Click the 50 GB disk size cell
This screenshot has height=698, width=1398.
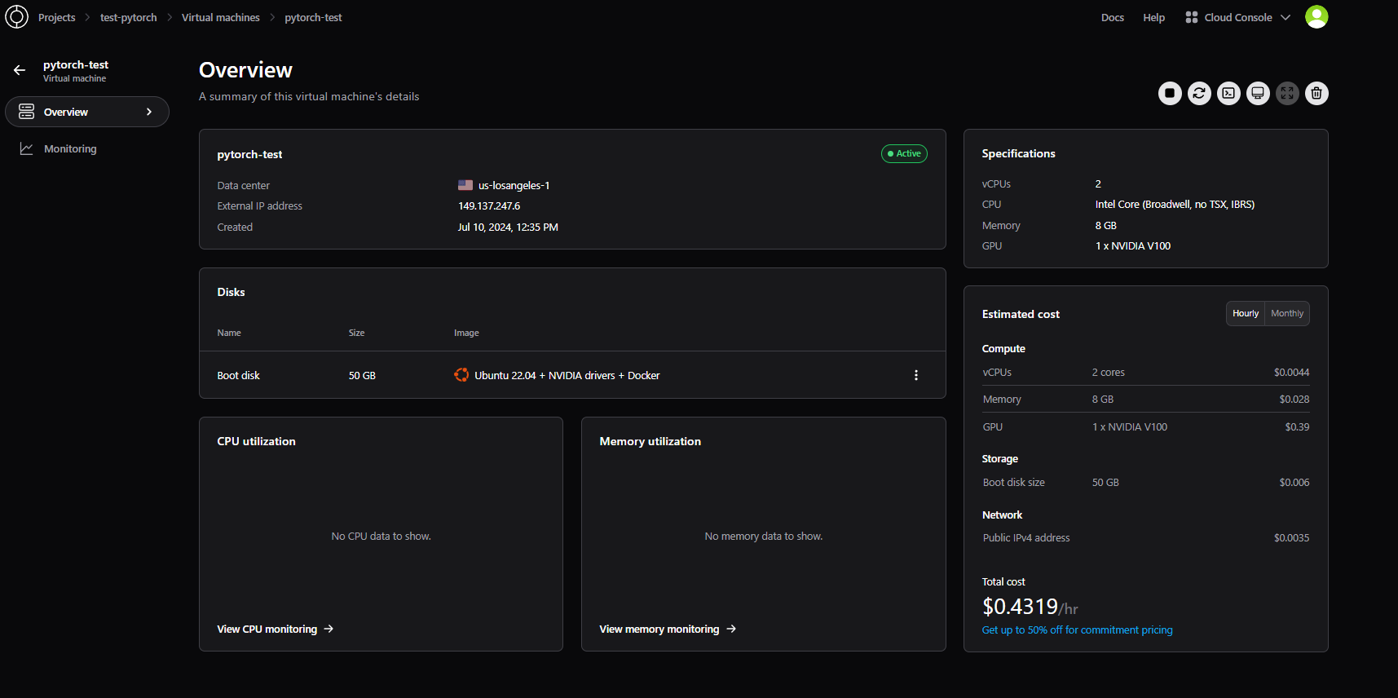362,375
